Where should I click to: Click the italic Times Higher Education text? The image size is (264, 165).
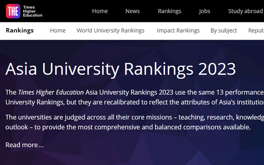(51, 92)
